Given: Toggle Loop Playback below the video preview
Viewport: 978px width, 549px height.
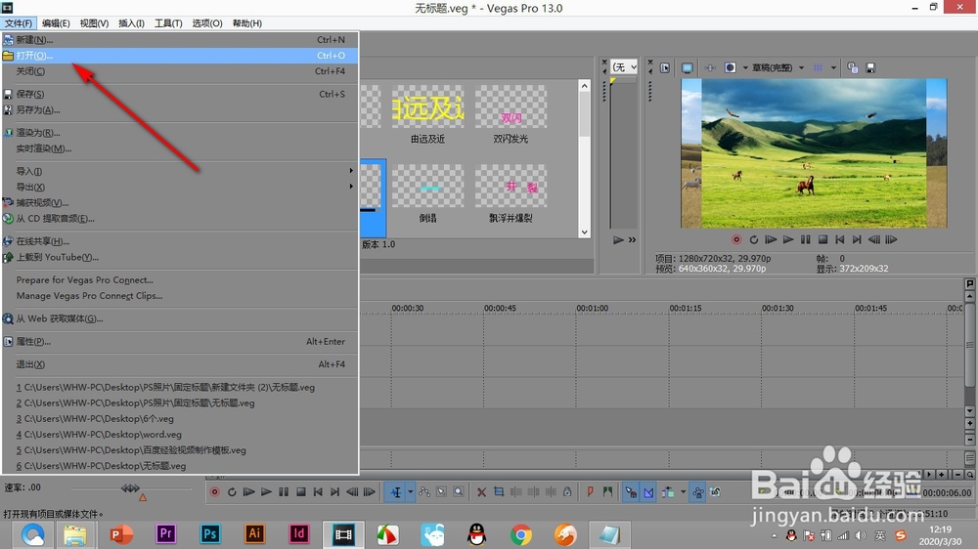Looking at the screenshot, I should 753,240.
